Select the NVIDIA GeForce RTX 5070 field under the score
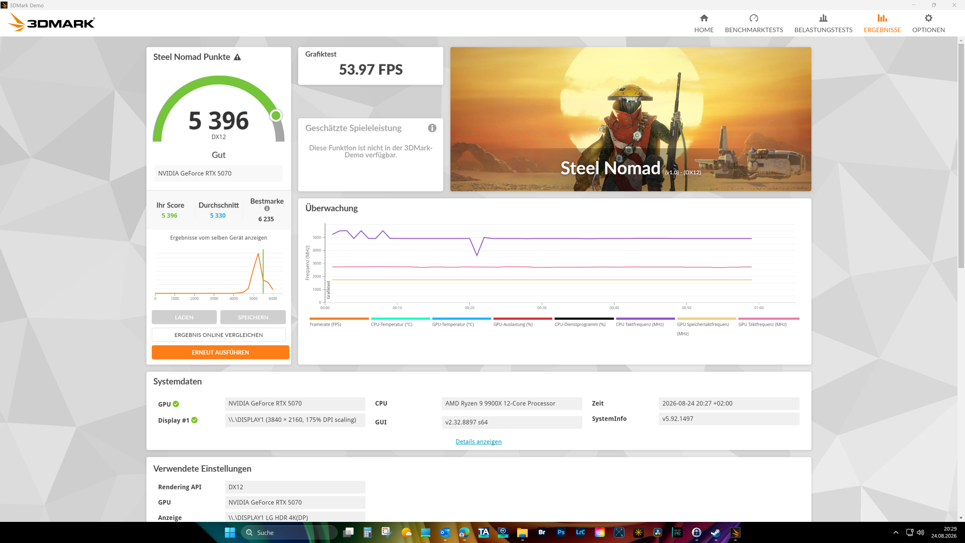This screenshot has width=965, height=543. coord(219,173)
